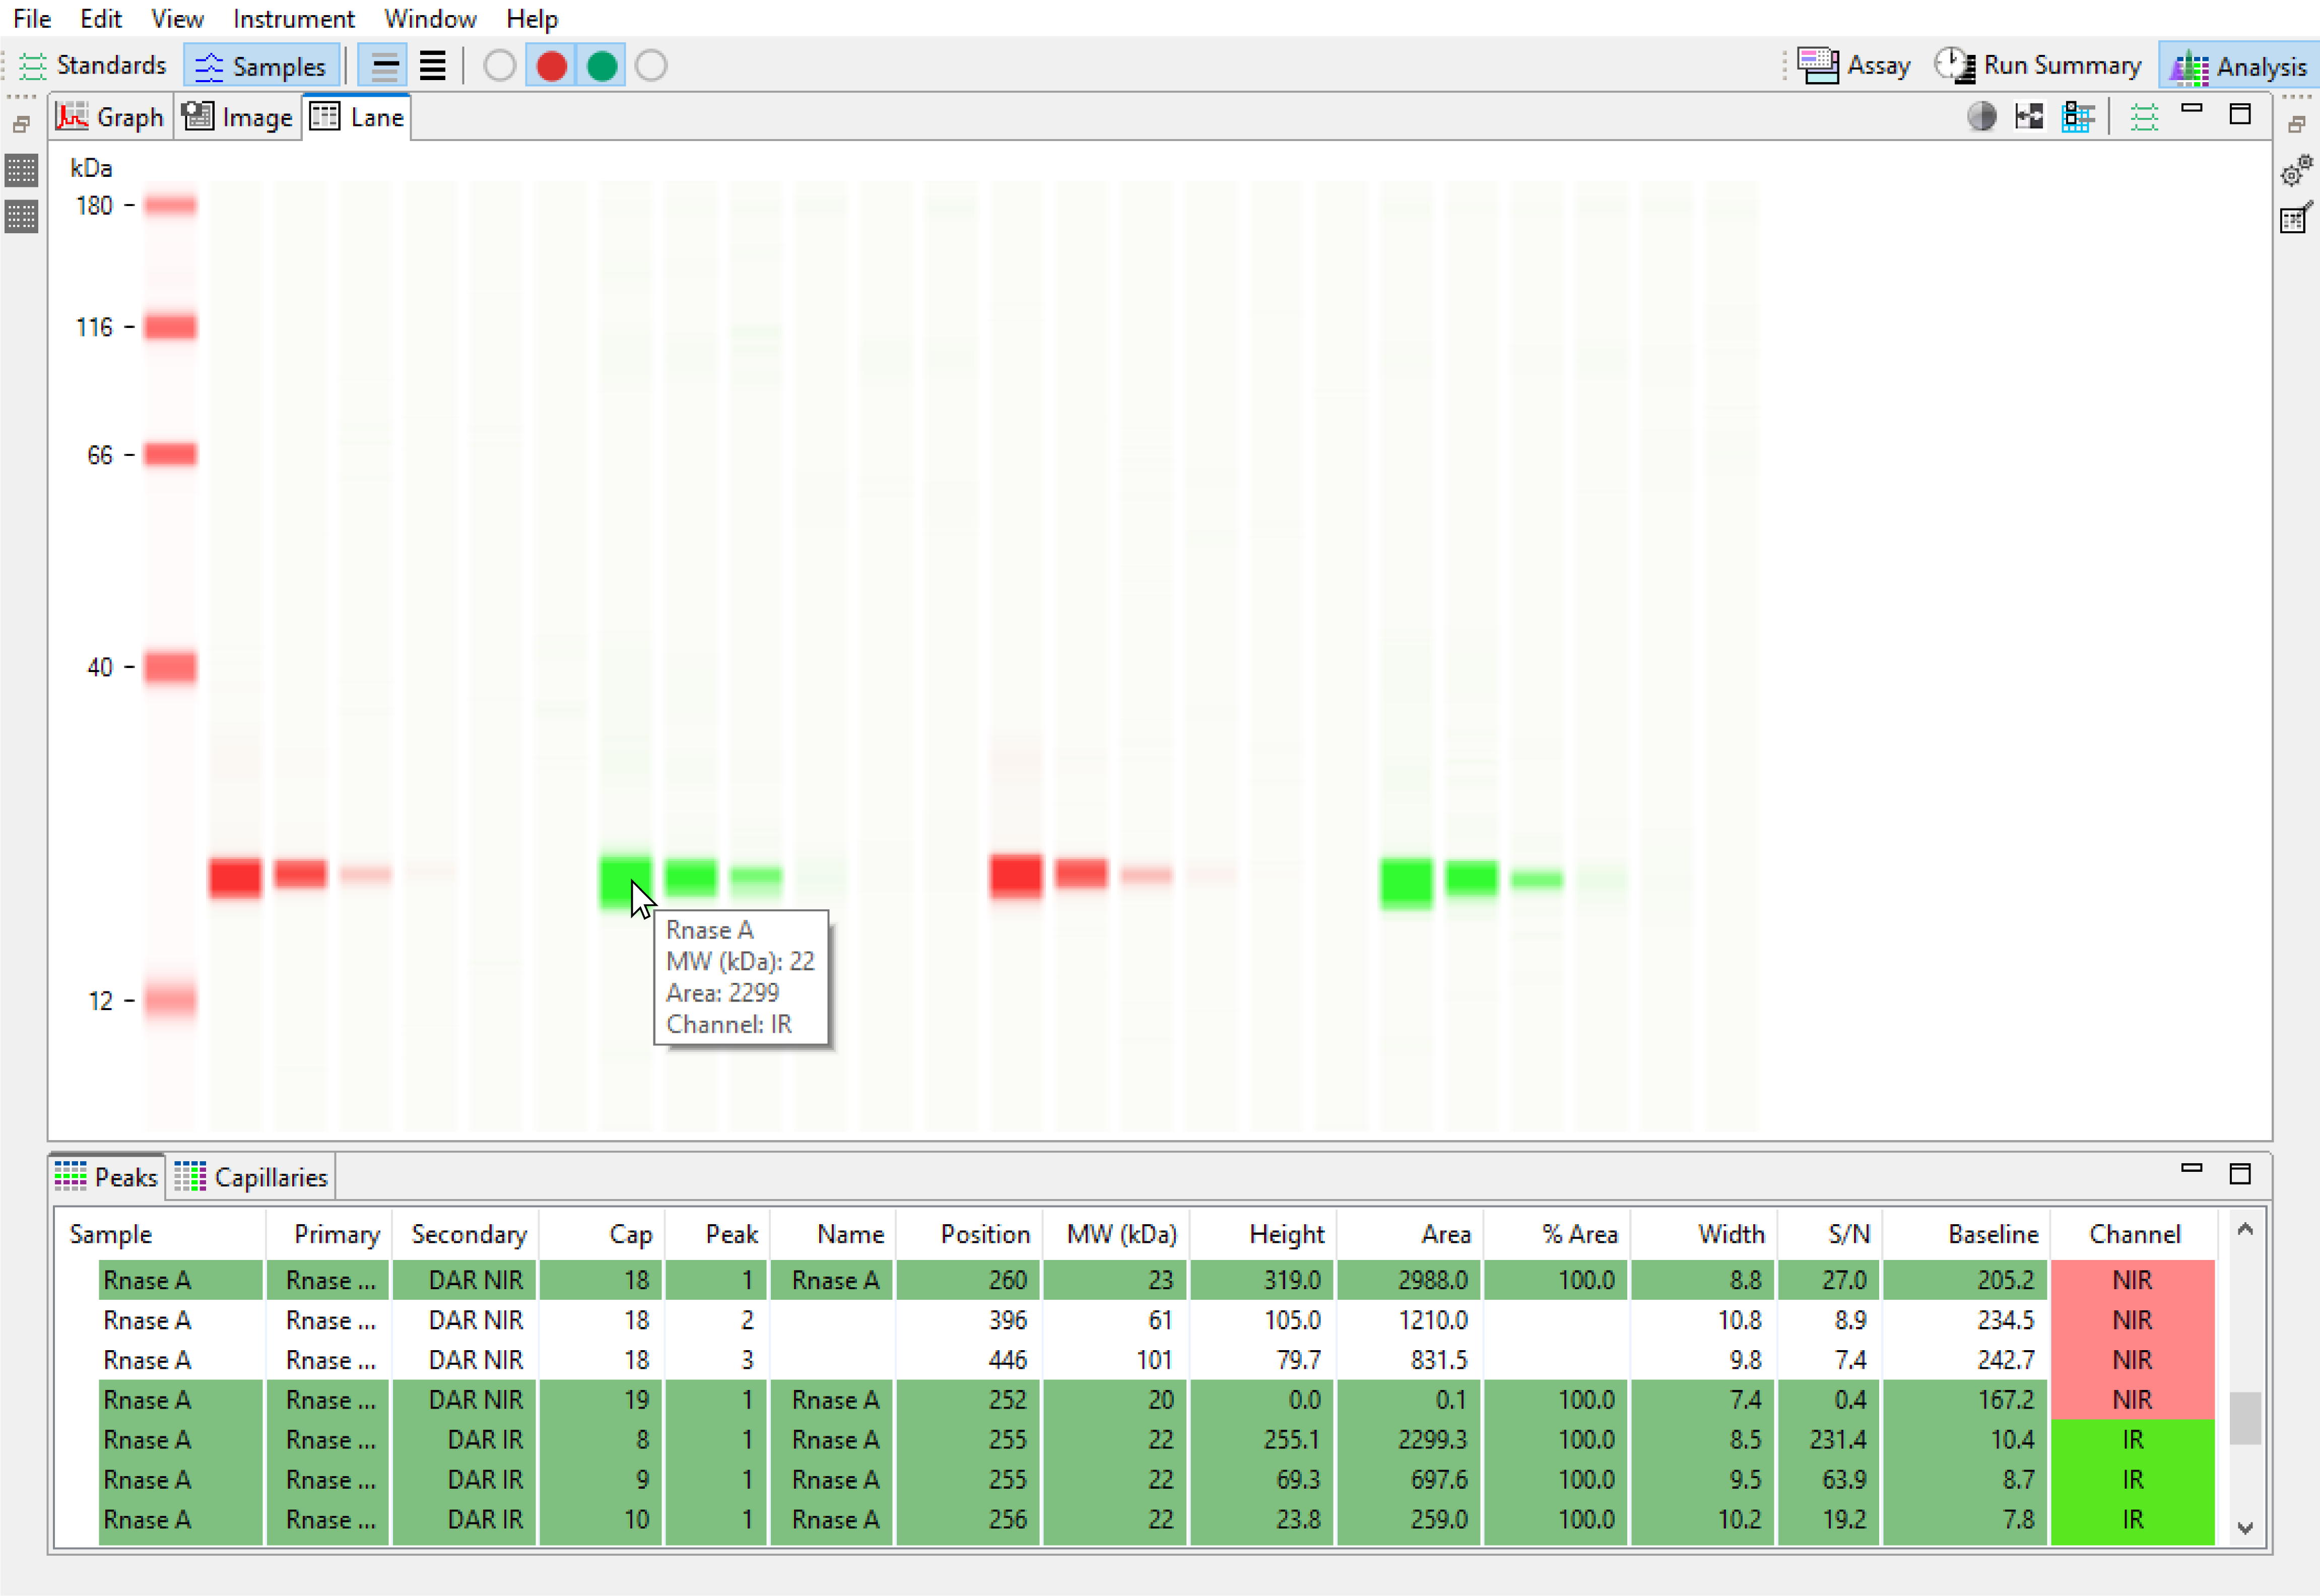Switch to the Capillaries tab
This screenshot has height=1596, width=2320.
click(251, 1176)
